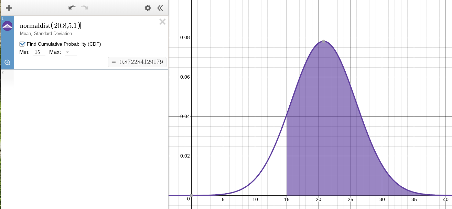Click the redo arrow icon
Viewport: 452px width, 209px height.
point(85,8)
